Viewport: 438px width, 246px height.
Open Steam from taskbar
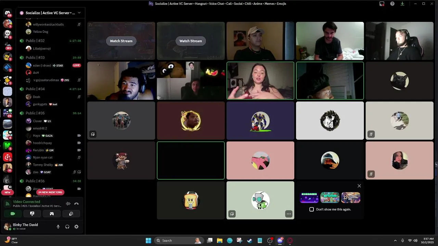[x=250, y=241]
